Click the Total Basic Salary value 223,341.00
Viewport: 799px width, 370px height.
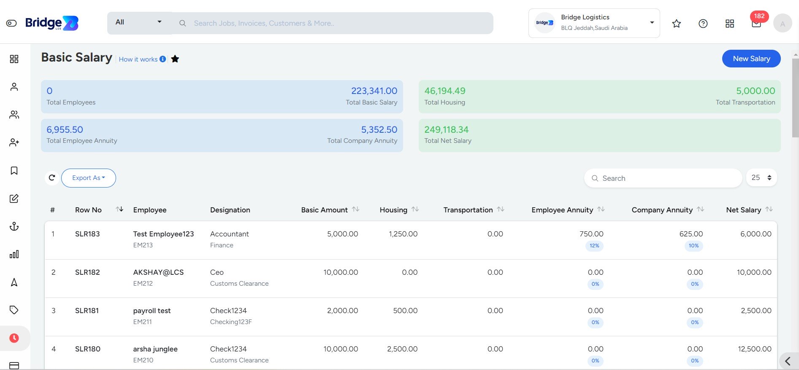pyautogui.click(x=374, y=91)
